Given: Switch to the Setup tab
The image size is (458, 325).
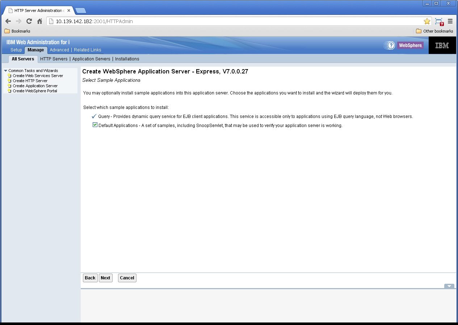Looking at the screenshot, I should click(x=16, y=50).
